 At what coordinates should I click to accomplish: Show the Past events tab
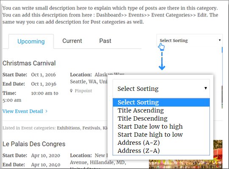(105, 41)
